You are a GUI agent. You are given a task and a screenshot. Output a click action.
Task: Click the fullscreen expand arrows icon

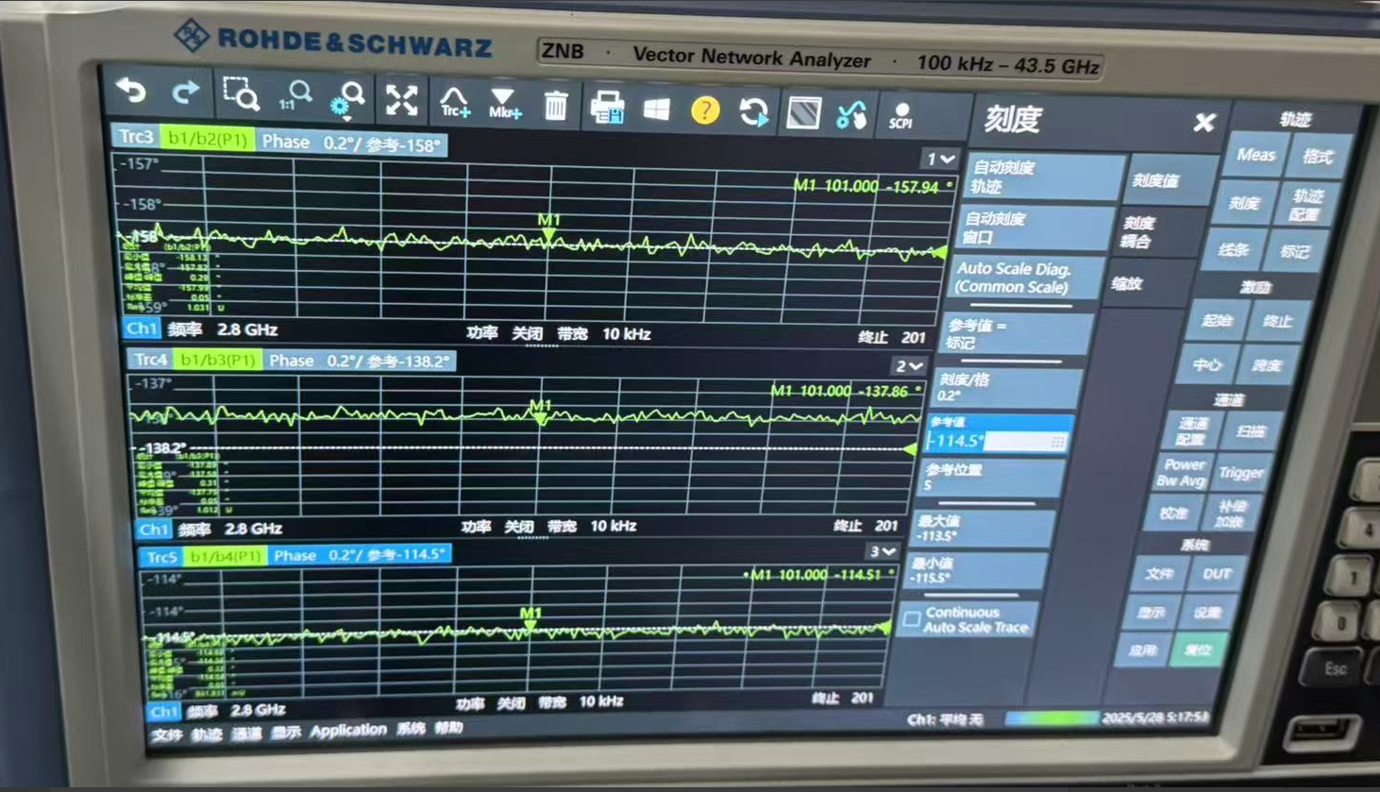pyautogui.click(x=401, y=100)
